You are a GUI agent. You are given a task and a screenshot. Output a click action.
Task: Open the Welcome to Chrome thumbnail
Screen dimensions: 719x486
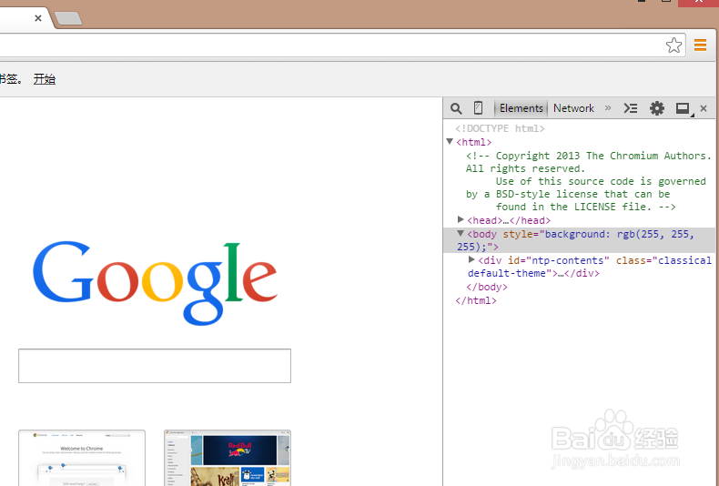coord(82,458)
